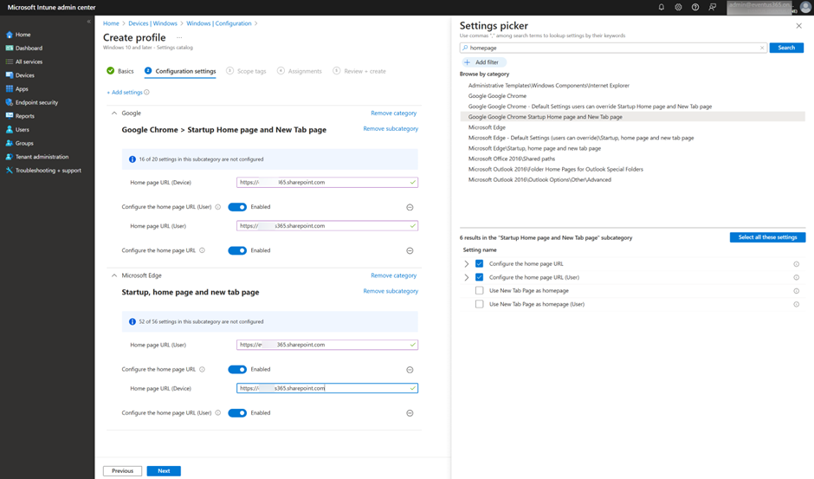This screenshot has height=479, width=814.
Task: Click Home breadcrumb link
Action: 111,23
